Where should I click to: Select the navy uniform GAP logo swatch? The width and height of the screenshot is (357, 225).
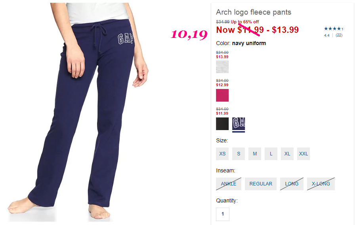[x=239, y=124]
